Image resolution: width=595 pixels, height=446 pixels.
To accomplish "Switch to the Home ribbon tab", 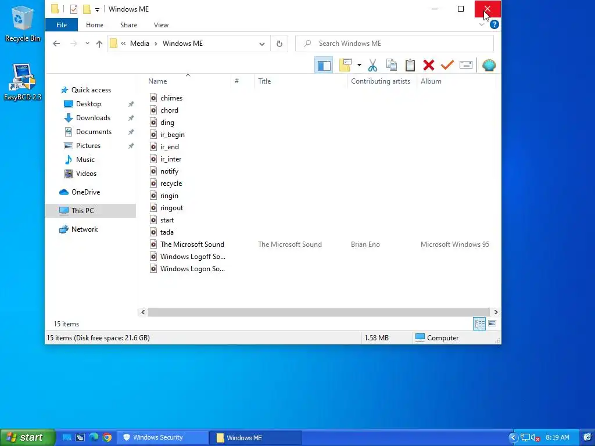I will point(95,25).
